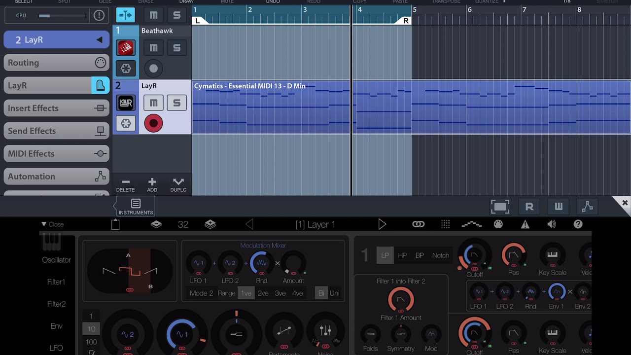Expand the Send Effects section
The width and height of the screenshot is (631, 355).
[x=57, y=131]
